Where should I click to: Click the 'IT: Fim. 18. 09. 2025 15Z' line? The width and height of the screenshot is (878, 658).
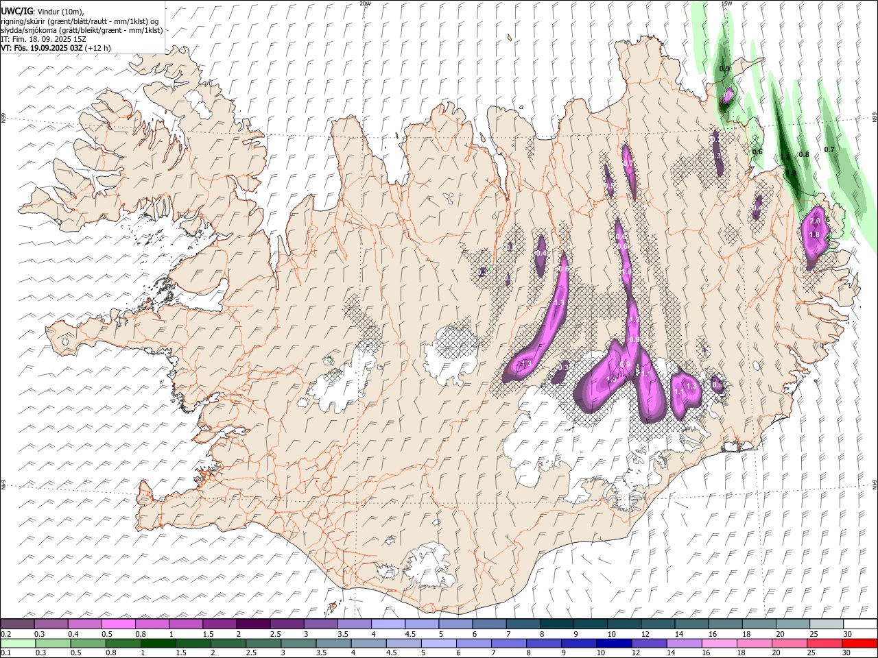pos(43,39)
